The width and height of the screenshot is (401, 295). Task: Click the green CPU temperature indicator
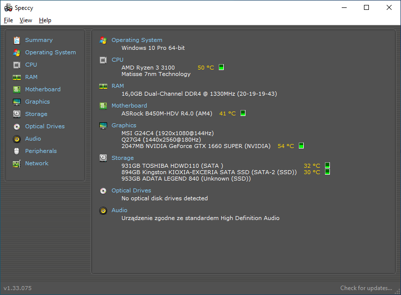[x=221, y=67]
